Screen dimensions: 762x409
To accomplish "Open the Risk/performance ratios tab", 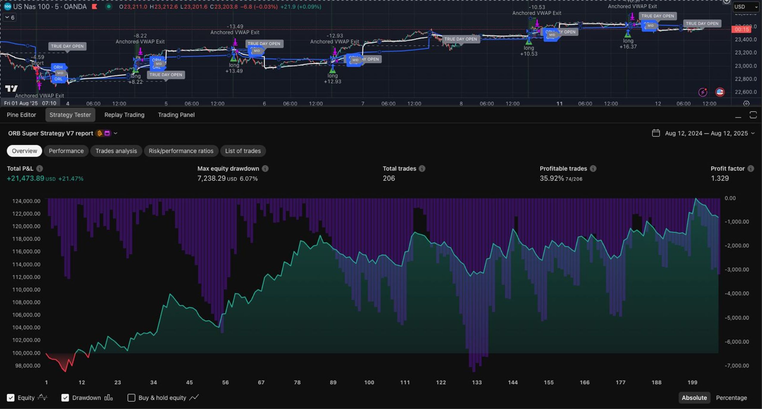I will [x=181, y=151].
